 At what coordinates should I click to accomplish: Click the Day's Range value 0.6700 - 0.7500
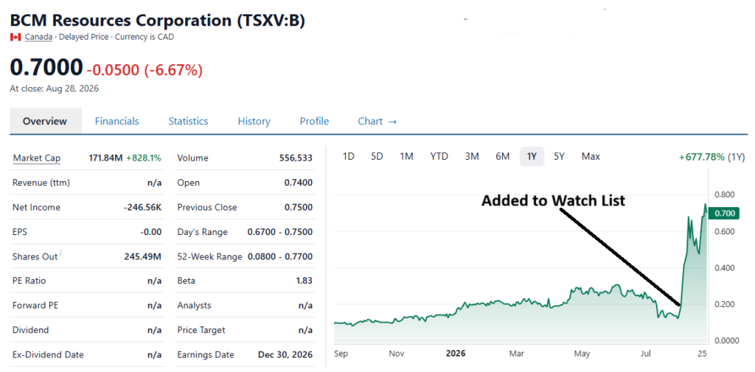(x=280, y=232)
